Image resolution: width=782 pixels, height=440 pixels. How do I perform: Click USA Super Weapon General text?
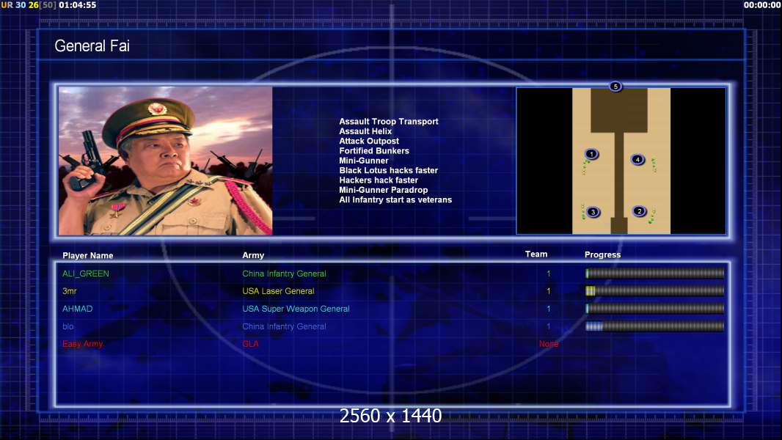pyautogui.click(x=296, y=309)
